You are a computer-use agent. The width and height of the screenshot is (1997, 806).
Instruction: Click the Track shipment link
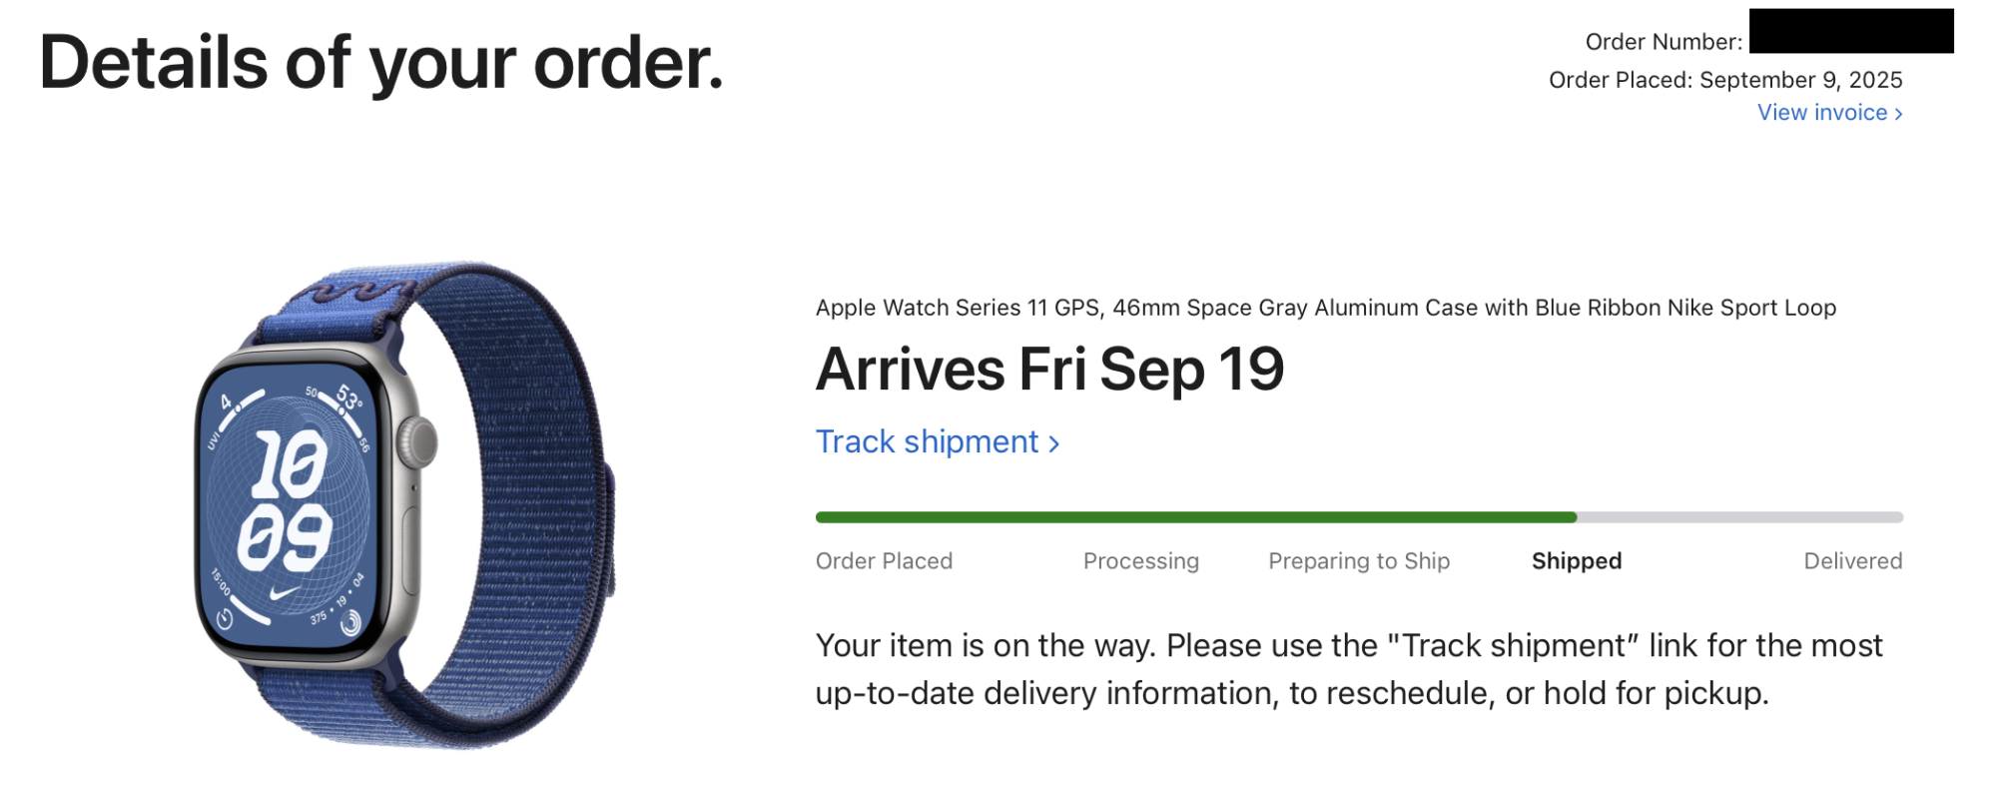928,441
